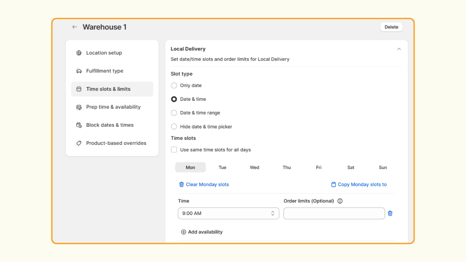This screenshot has height=262, width=466.
Task: Open the 9:00 AM time dropdown
Action: (x=228, y=213)
